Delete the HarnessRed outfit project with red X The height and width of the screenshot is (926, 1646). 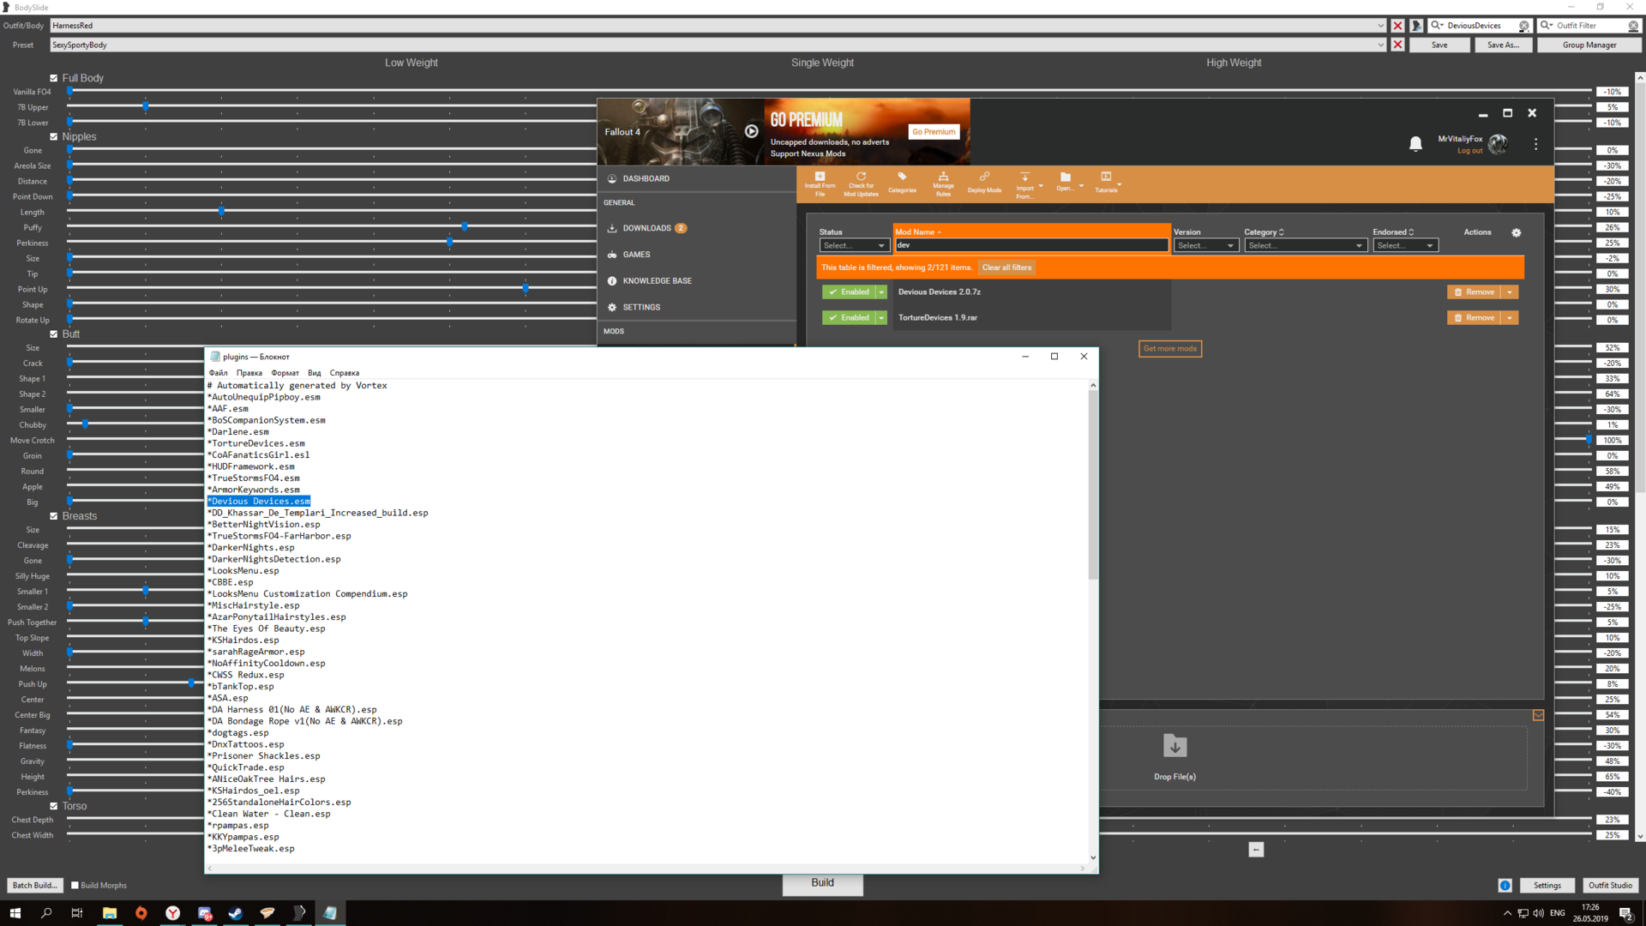[x=1397, y=26]
